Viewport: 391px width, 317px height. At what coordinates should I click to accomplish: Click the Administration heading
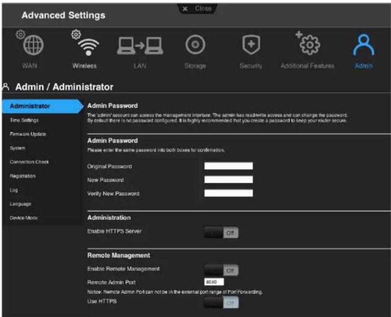(109, 218)
